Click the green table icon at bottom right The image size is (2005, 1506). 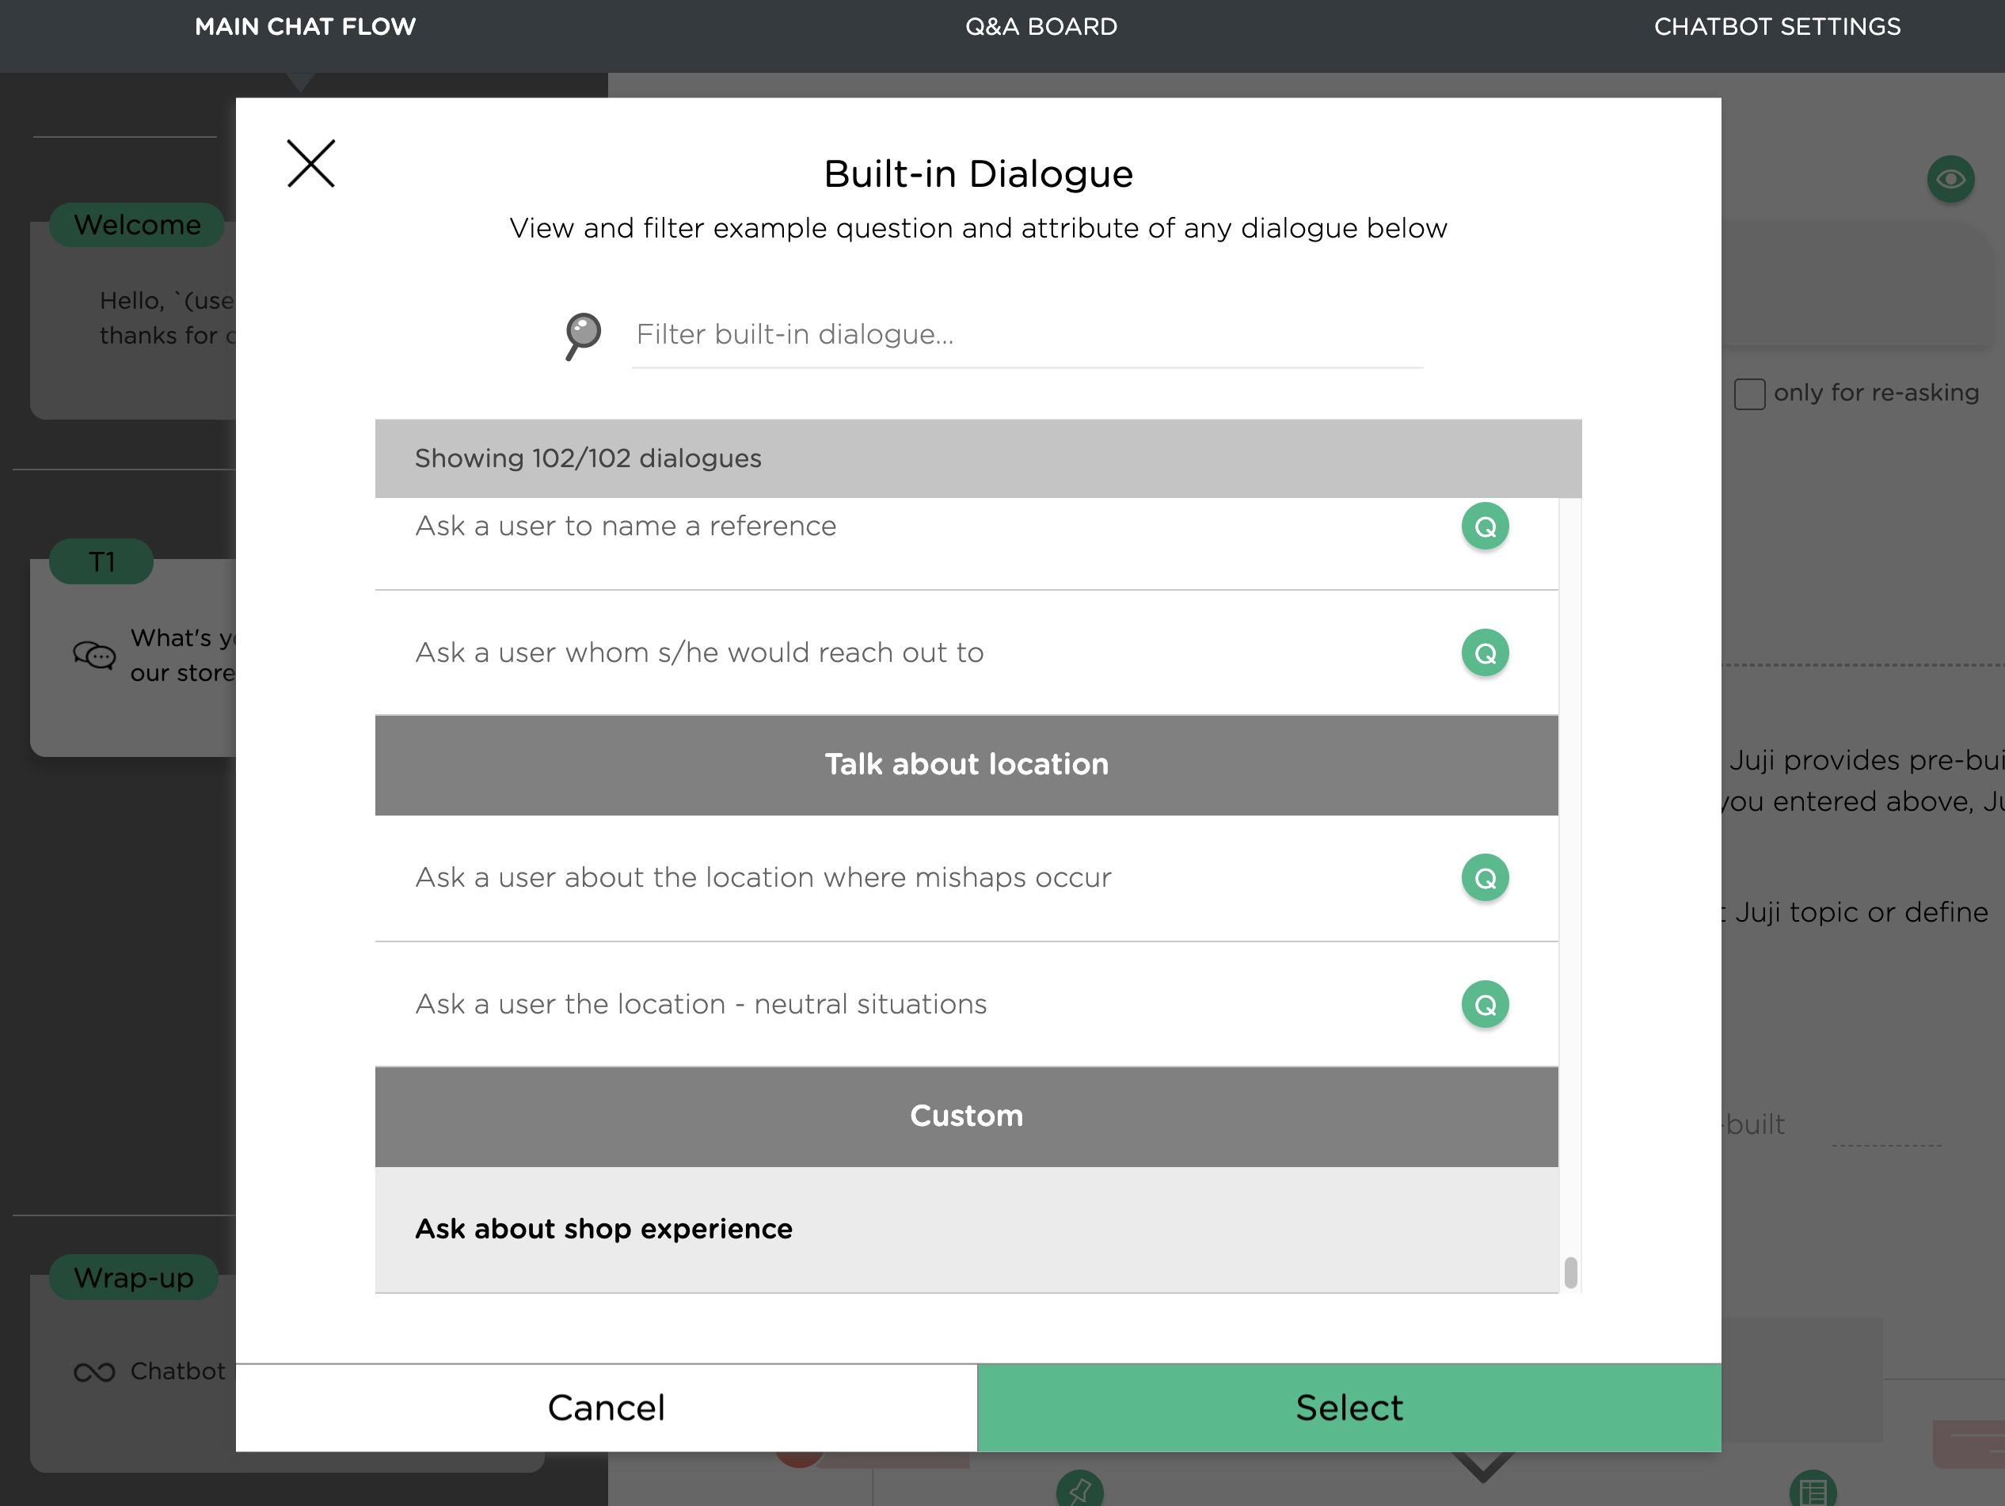[1813, 1489]
